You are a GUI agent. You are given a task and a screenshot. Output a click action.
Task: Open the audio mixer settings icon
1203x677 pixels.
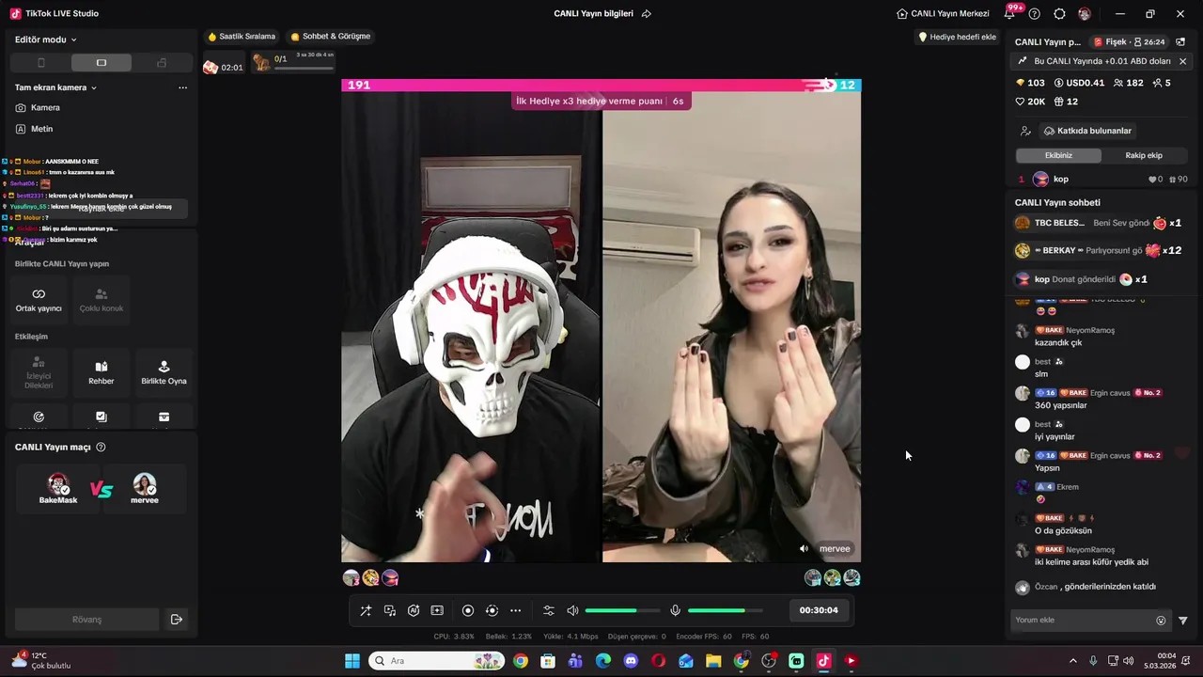pyautogui.click(x=549, y=610)
